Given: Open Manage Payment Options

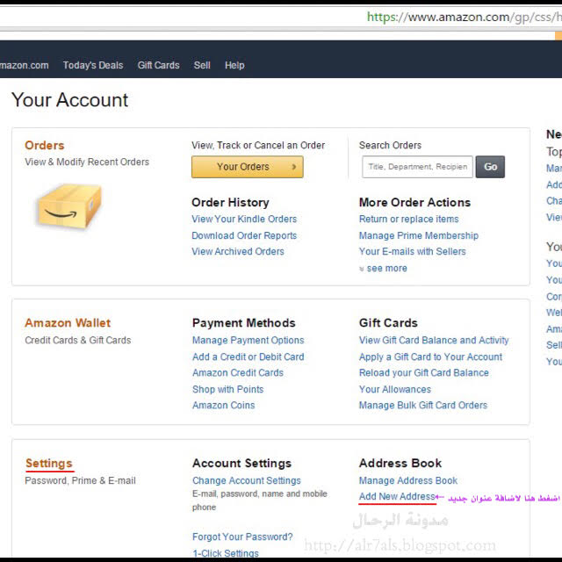Looking at the screenshot, I should coord(249,340).
